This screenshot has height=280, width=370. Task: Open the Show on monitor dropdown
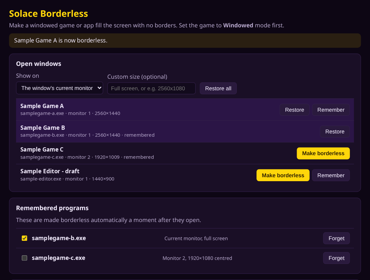pyautogui.click(x=60, y=88)
